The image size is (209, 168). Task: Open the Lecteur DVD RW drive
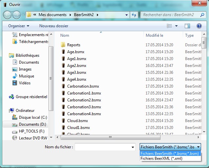(x=14, y=138)
